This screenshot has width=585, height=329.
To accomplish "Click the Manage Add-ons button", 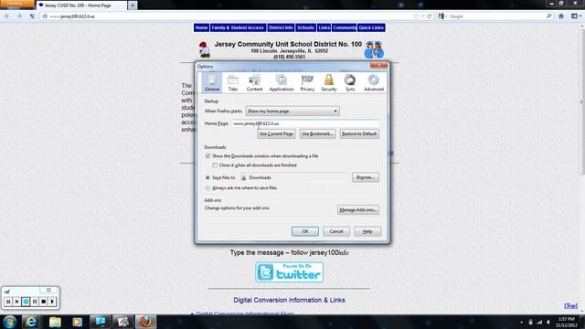I will click(x=358, y=209).
